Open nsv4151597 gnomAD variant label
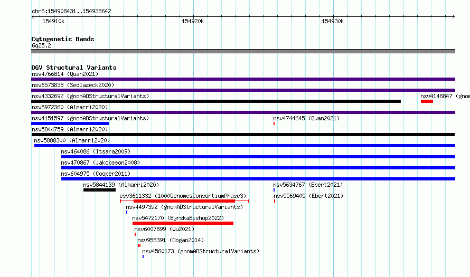 90,118
